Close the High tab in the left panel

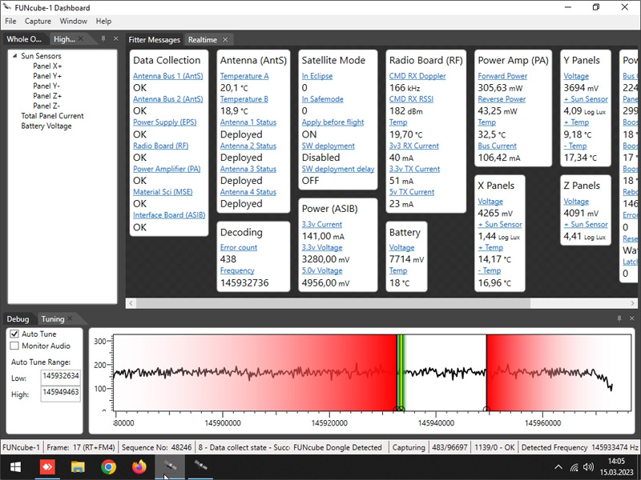tap(81, 38)
